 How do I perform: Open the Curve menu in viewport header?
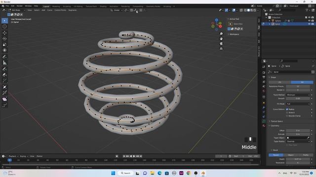(49, 10)
